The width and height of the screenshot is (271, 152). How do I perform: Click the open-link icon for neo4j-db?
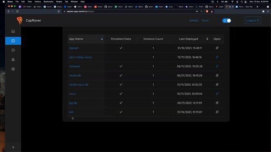[x=217, y=75]
